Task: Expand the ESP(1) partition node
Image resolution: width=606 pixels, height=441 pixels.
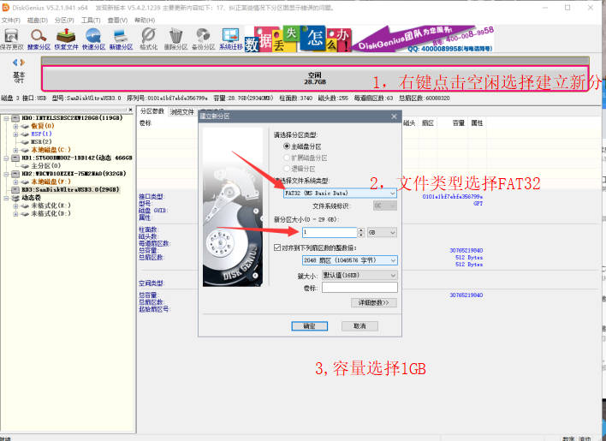Action: [15, 134]
